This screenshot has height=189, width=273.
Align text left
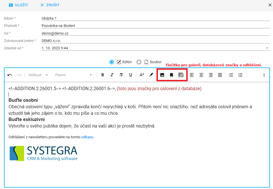(192, 75)
